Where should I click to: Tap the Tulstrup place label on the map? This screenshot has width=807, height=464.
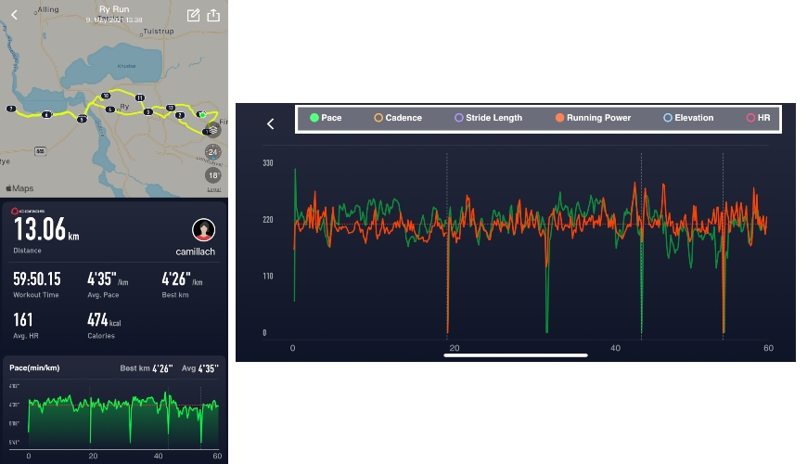pyautogui.click(x=158, y=32)
